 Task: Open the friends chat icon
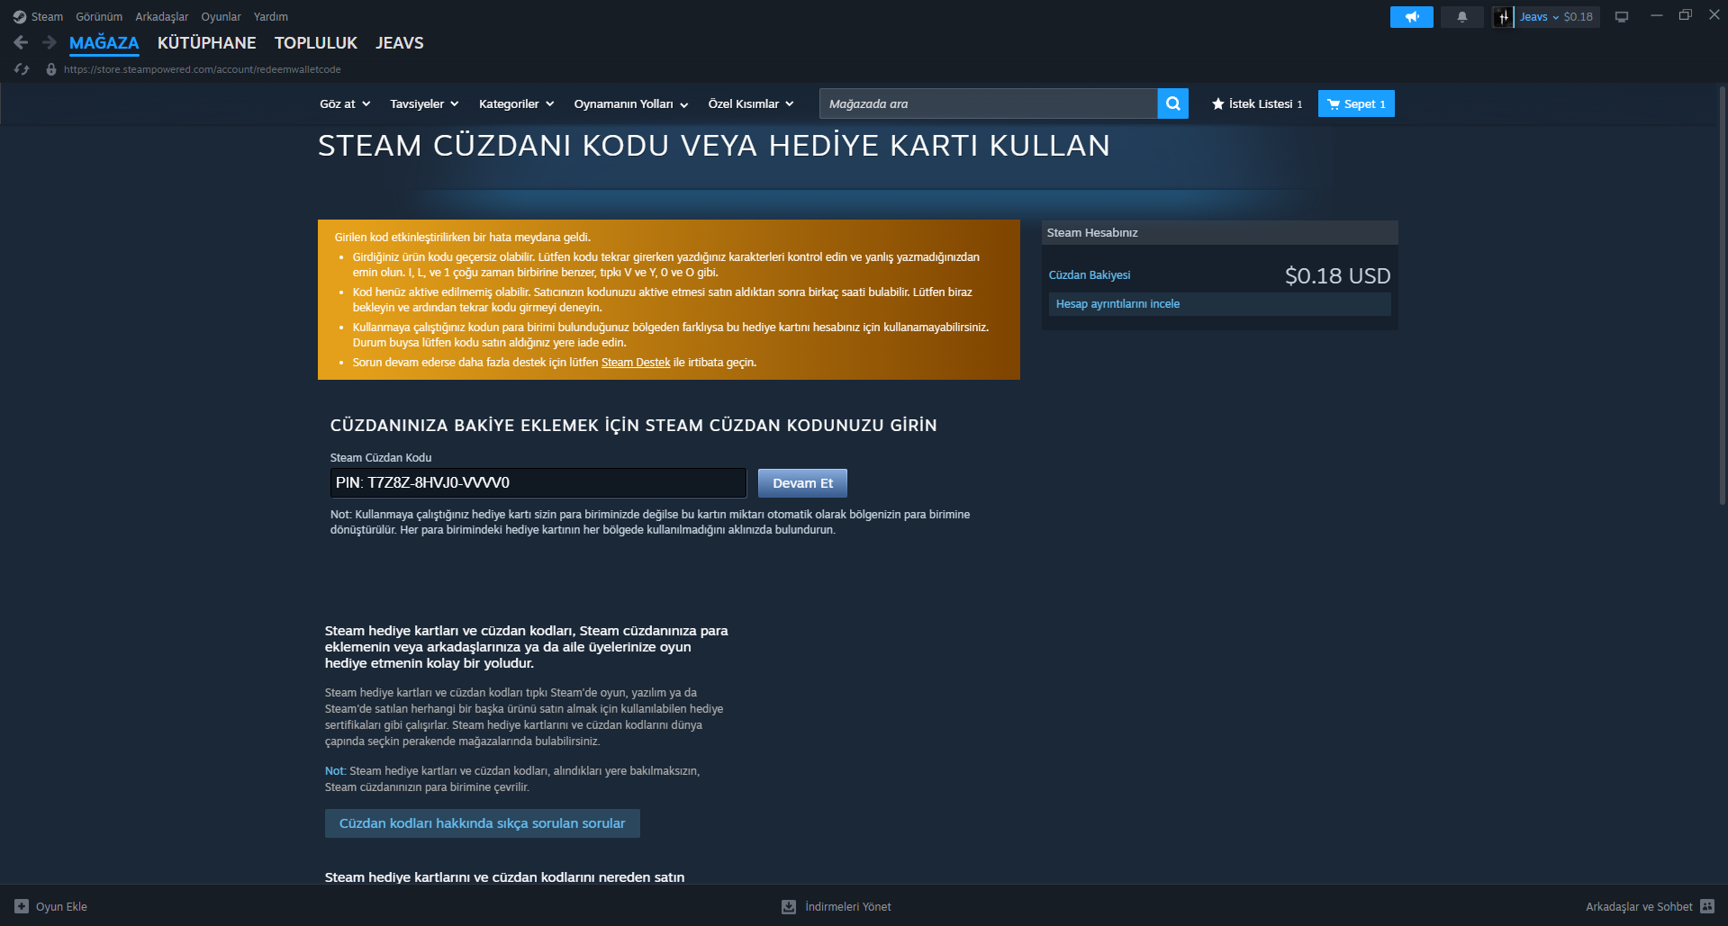click(1707, 906)
